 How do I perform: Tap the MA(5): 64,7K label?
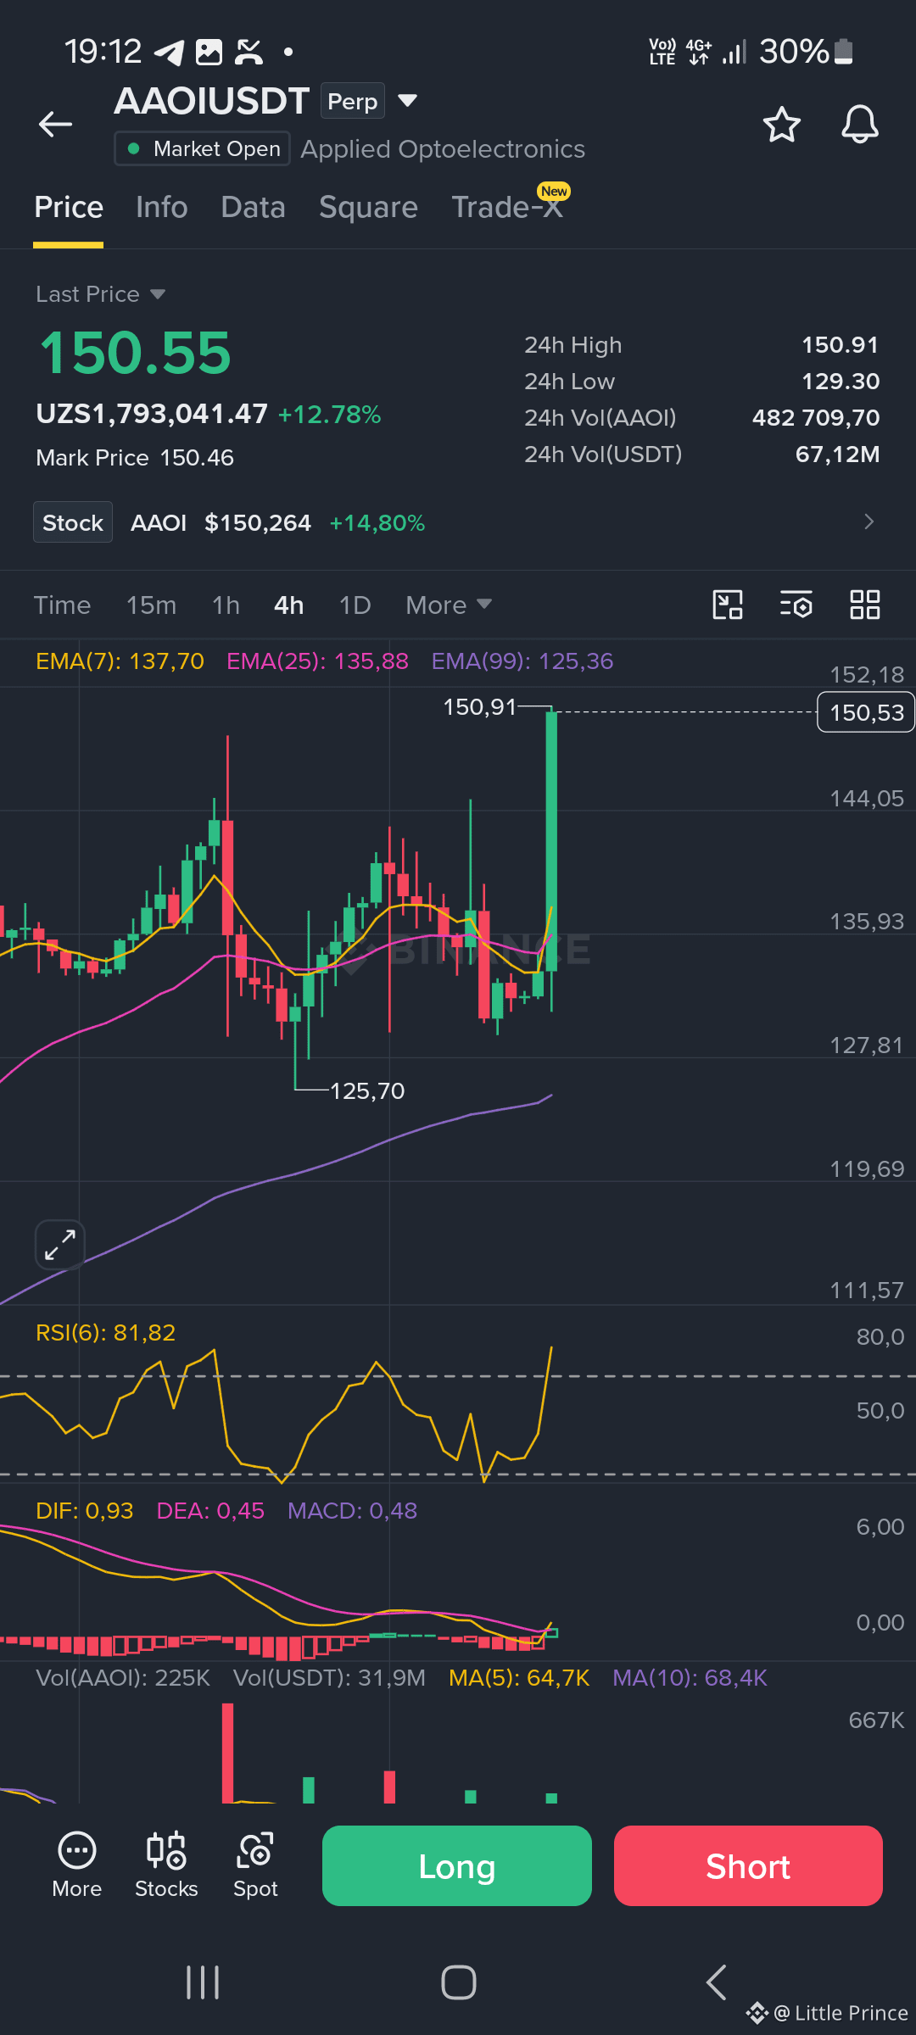click(519, 1677)
